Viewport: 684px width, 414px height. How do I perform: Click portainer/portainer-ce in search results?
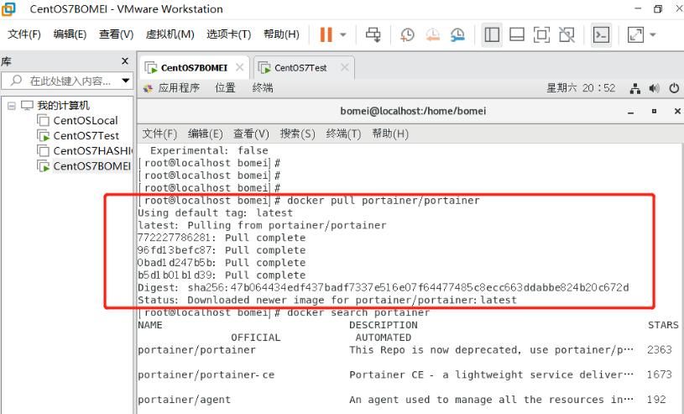point(206,375)
